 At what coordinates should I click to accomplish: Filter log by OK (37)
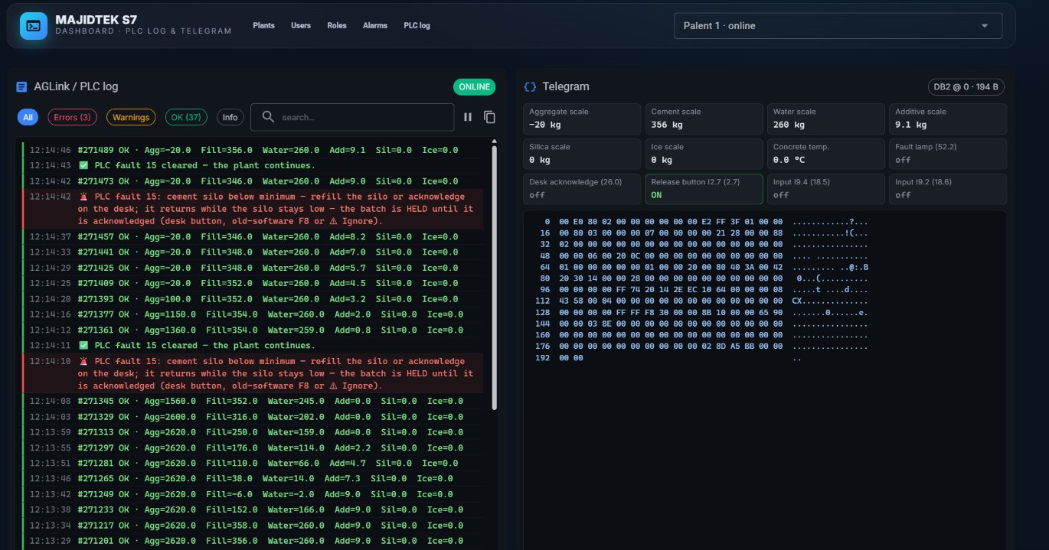pos(187,117)
